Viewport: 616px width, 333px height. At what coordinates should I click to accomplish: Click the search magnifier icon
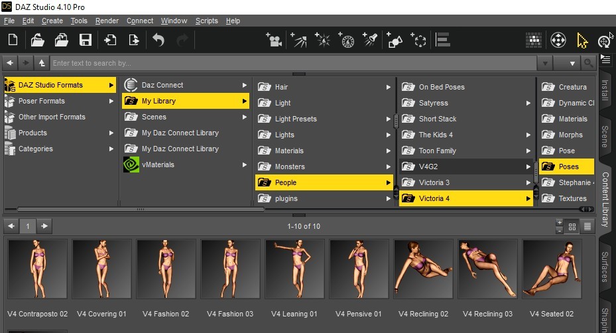pos(588,63)
